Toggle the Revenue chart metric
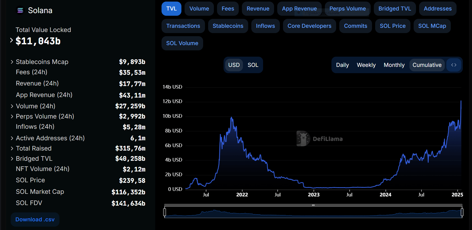This screenshot has height=230, width=472. [x=258, y=9]
